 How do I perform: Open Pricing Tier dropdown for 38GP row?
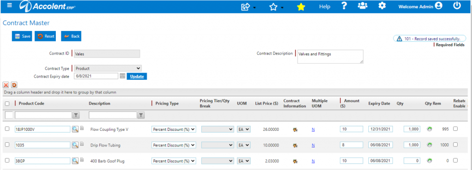pyautogui.click(x=218, y=161)
